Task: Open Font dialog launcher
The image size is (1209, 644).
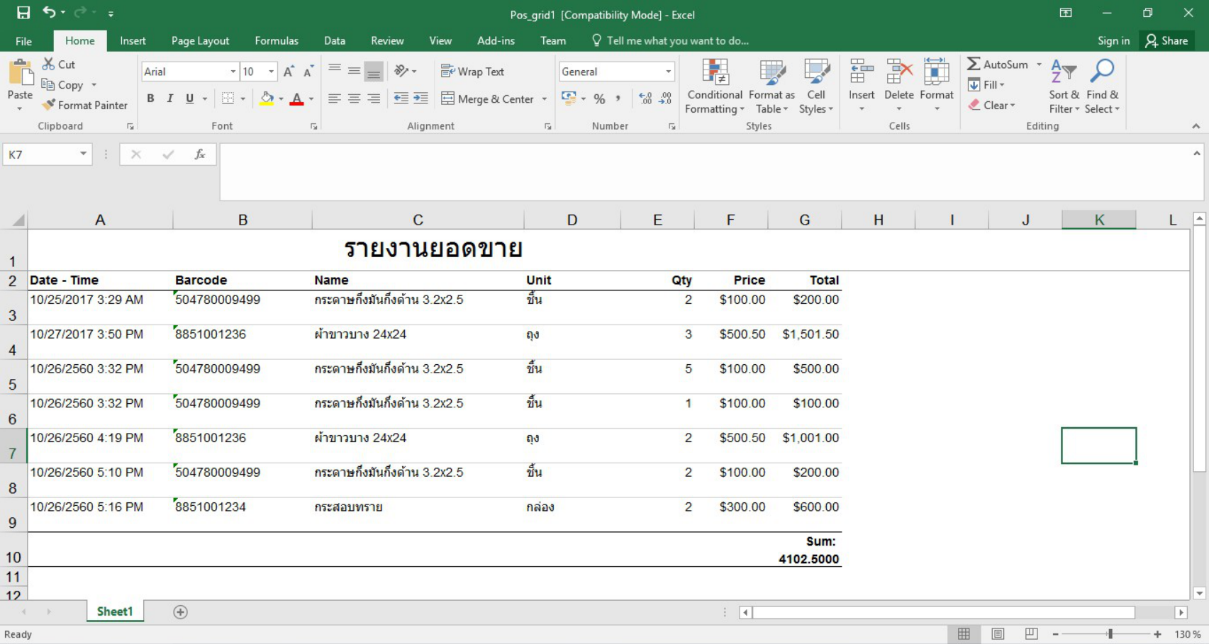Action: [x=313, y=126]
